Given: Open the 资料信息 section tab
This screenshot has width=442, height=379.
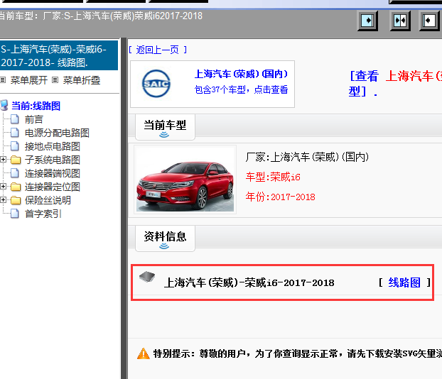Looking at the screenshot, I should (x=165, y=238).
